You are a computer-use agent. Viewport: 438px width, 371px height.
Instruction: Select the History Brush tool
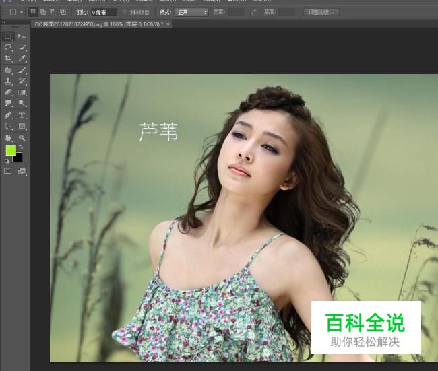pyautogui.click(x=22, y=81)
